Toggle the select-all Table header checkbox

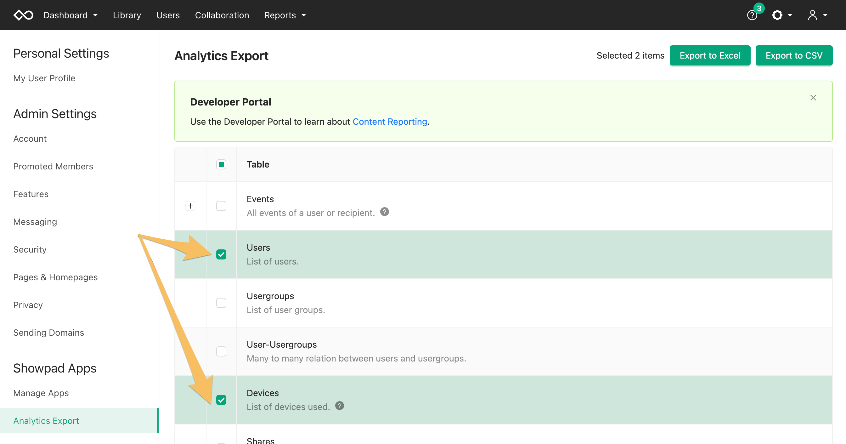point(221,164)
